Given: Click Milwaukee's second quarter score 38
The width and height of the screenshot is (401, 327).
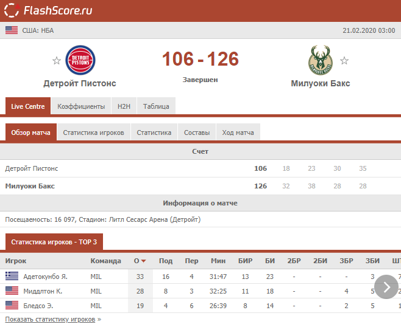Looking at the screenshot, I should click(311, 186).
